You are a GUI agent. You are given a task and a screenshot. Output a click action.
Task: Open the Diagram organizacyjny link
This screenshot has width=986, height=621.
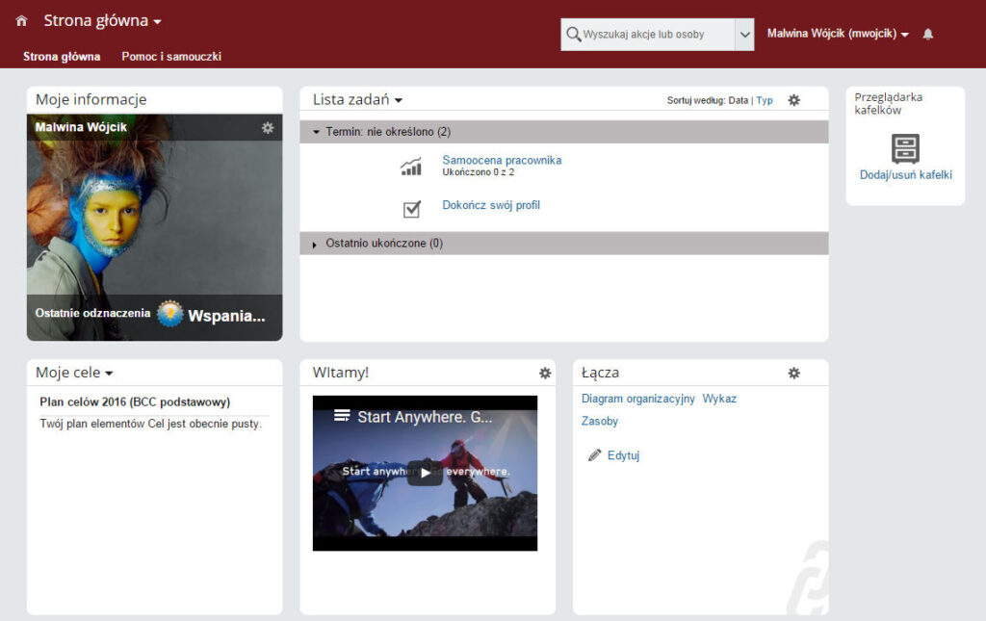tap(637, 399)
